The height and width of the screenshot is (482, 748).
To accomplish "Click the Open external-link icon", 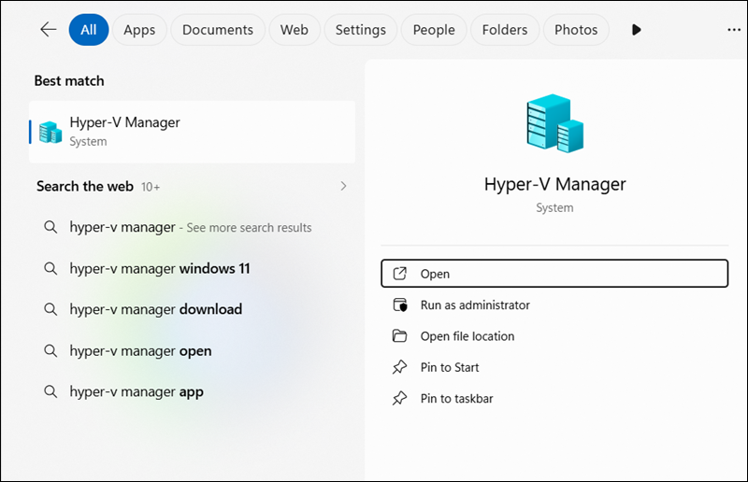I will 399,274.
